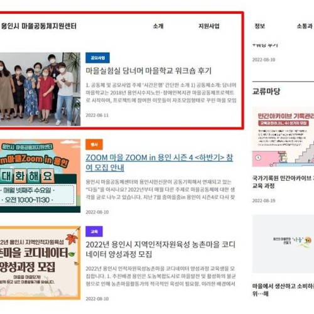Open article 마을실험실 담너머 마을학교 워크숍 후기
The image size is (314, 314).
[x=148, y=71]
